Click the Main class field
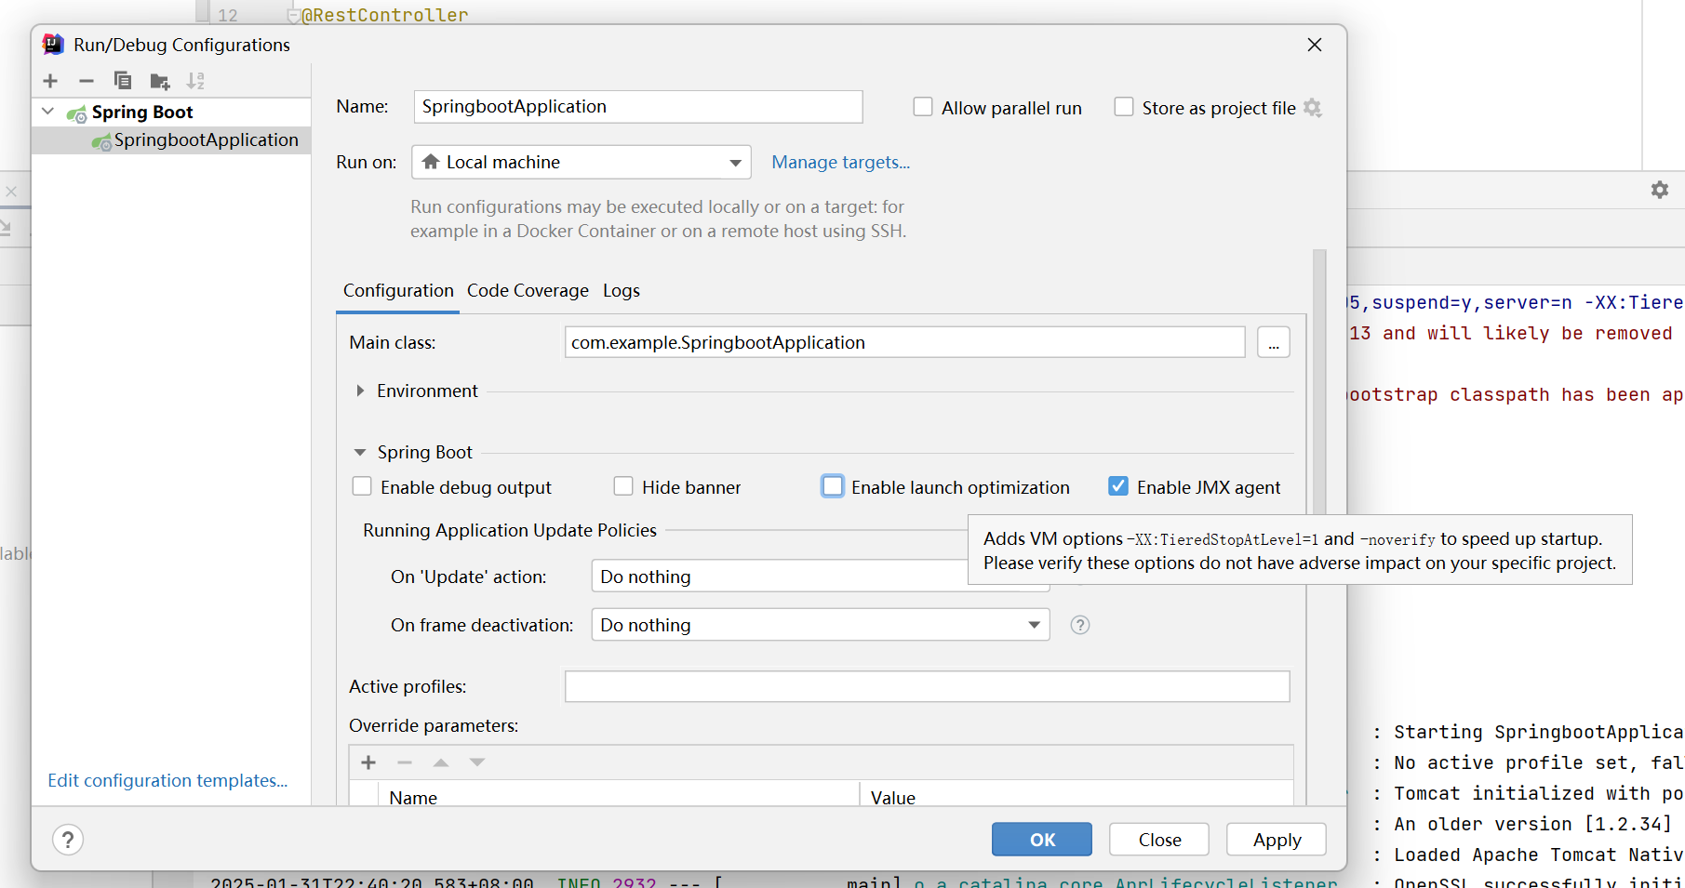 click(904, 342)
